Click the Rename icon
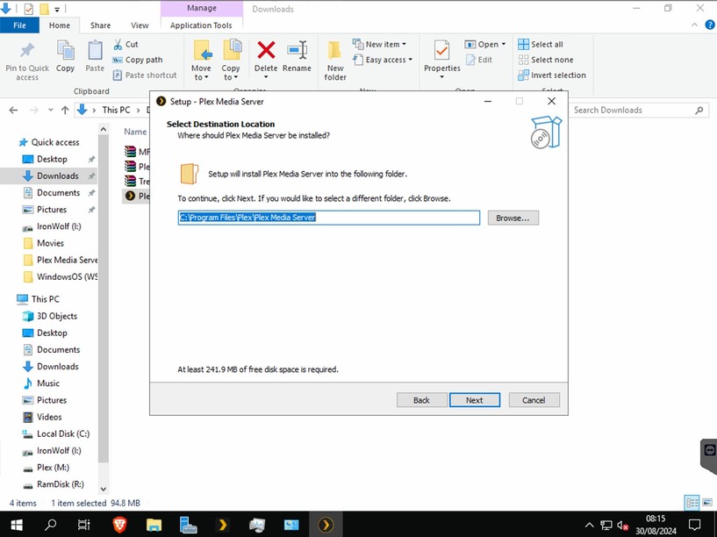The width and height of the screenshot is (717, 537). tap(297, 50)
